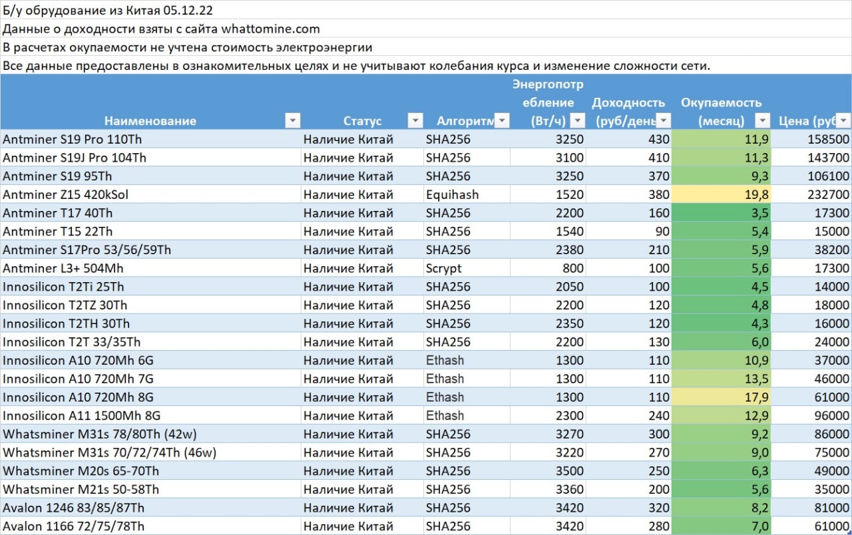Select the daily income cell 320
Image resolution: width=852 pixels, height=535 pixels.
click(x=630, y=508)
